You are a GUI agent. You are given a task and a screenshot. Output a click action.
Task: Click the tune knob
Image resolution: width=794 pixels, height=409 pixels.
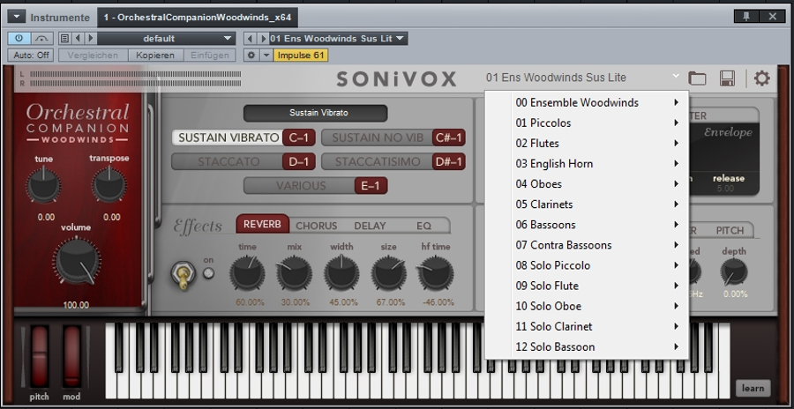[x=43, y=185]
